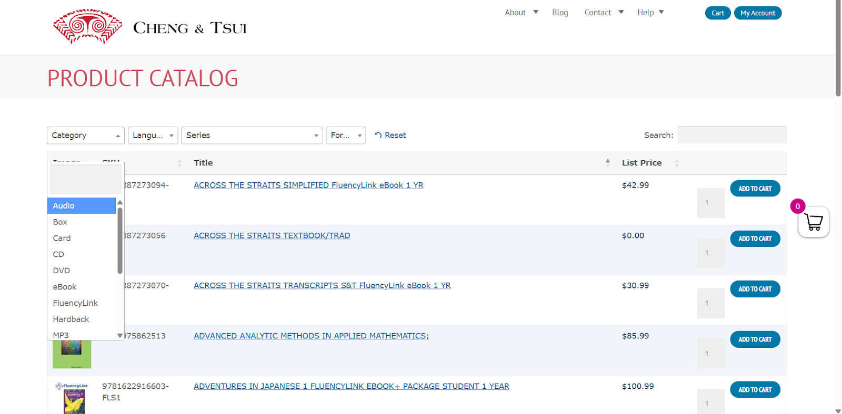The height and width of the screenshot is (414, 842).
Task: Add Adventures in Japanese 1 to cart
Action: coord(755,390)
